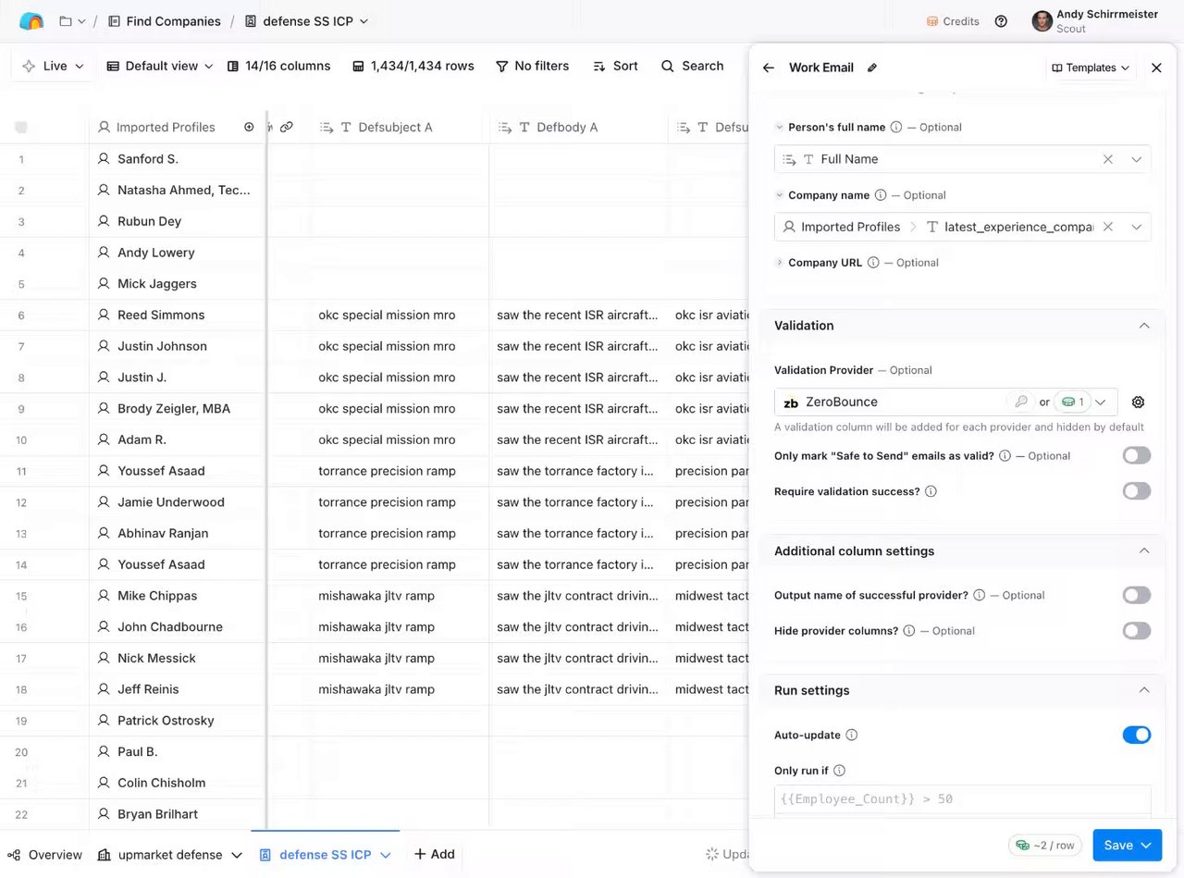Expand the Company URL field

coord(780,263)
